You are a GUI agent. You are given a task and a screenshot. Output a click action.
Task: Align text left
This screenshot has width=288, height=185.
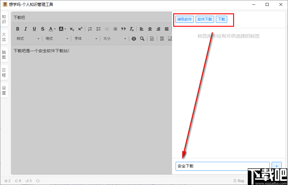pos(141,29)
